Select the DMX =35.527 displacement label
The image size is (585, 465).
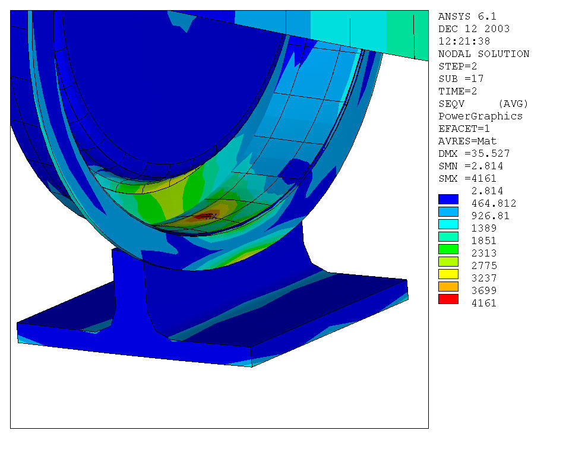[x=473, y=154]
